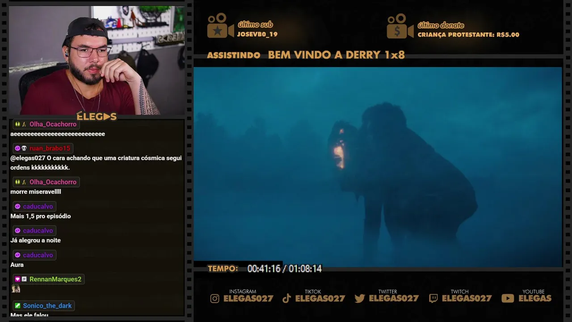The height and width of the screenshot is (322, 572).
Task: Open RennanMarques2's chat username
Action: [55, 280]
